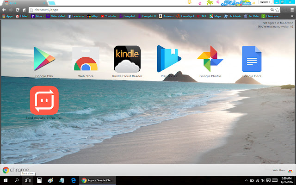Show more bookmarks via overflow chevron
Viewport: 296px width, 185px height.
click(x=292, y=16)
